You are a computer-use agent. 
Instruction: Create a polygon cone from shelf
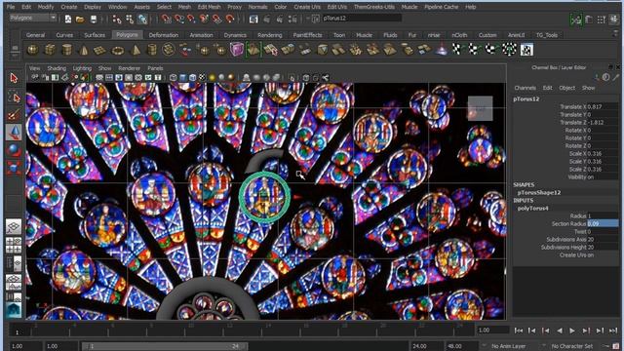pos(84,50)
